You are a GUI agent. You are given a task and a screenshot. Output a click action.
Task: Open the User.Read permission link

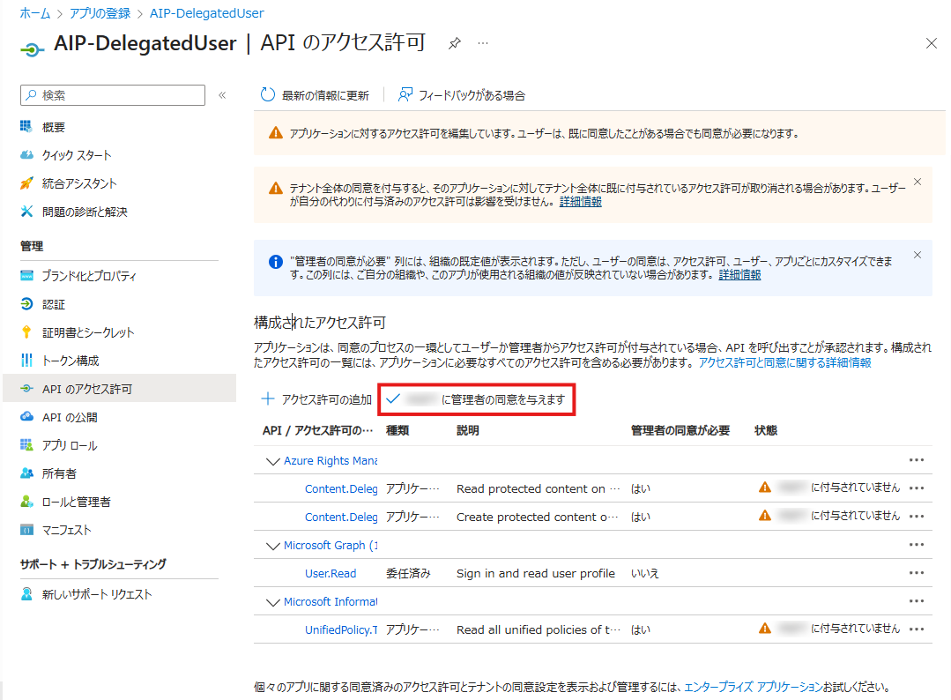click(x=331, y=573)
